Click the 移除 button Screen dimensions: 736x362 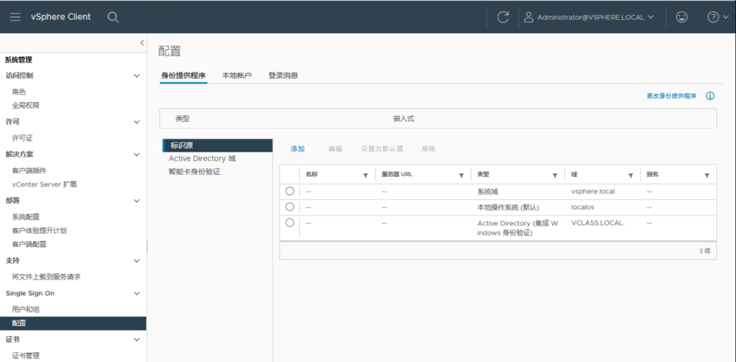click(429, 148)
